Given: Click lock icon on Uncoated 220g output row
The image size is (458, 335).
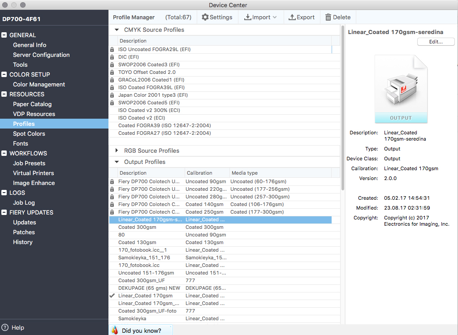Looking at the screenshot, I should (x=112, y=189).
